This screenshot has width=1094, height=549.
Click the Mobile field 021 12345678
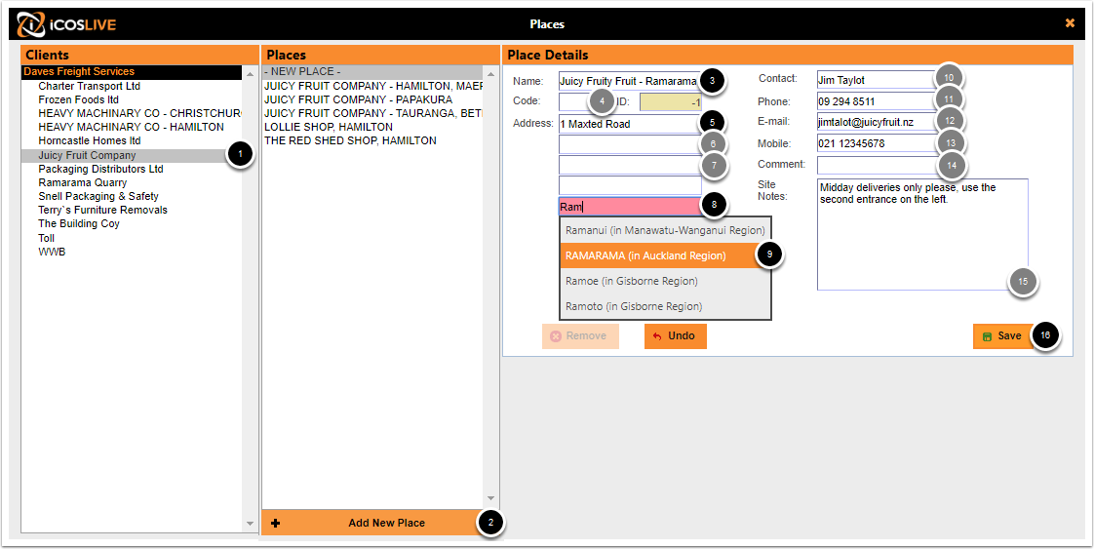[879, 144]
